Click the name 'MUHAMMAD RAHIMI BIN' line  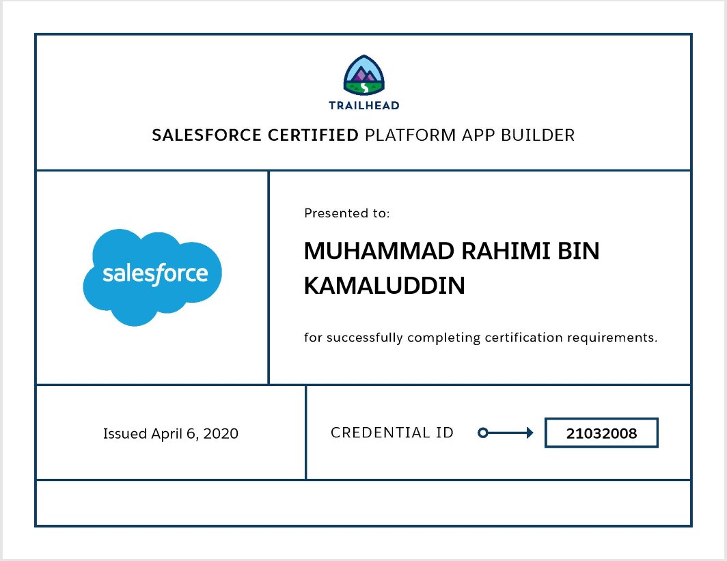452,251
